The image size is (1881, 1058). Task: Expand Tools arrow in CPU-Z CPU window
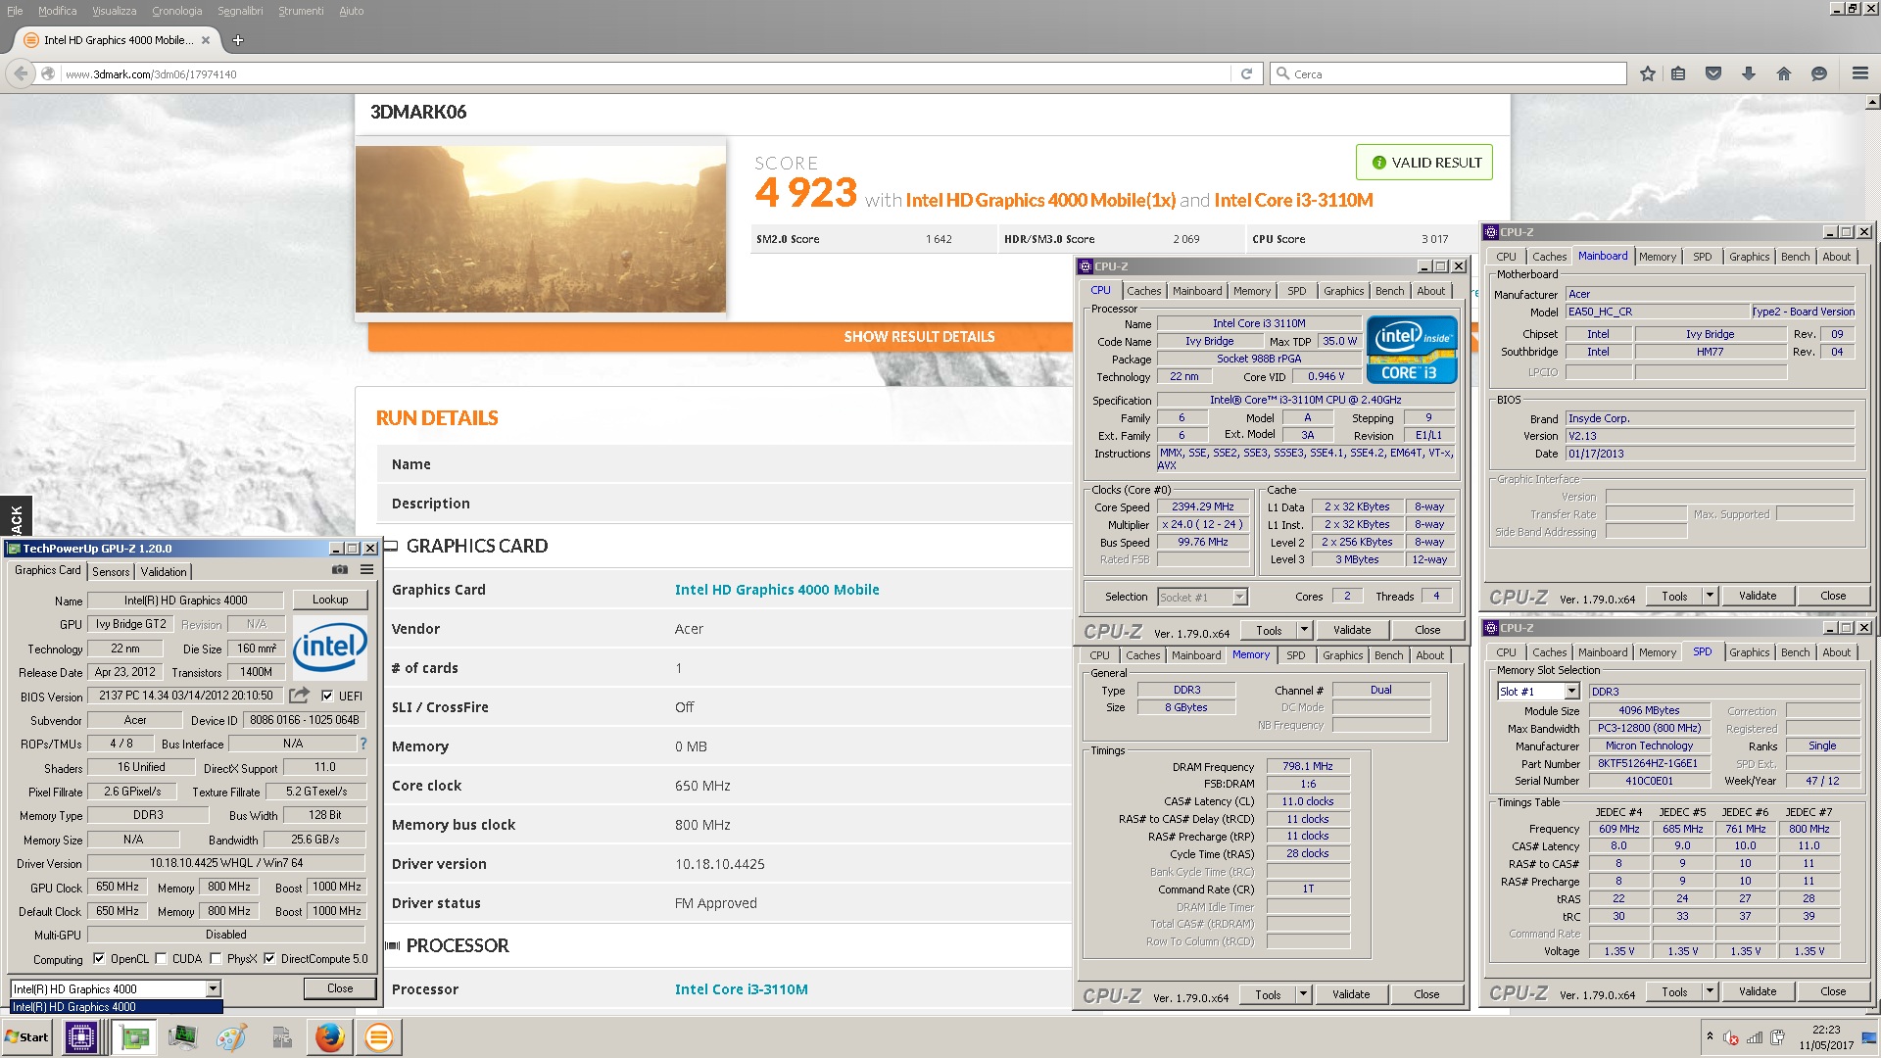tap(1304, 630)
